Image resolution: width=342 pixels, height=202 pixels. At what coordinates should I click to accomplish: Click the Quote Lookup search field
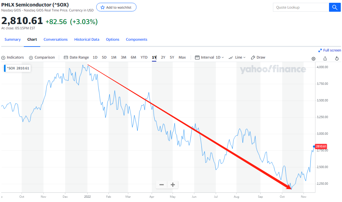(x=300, y=7)
